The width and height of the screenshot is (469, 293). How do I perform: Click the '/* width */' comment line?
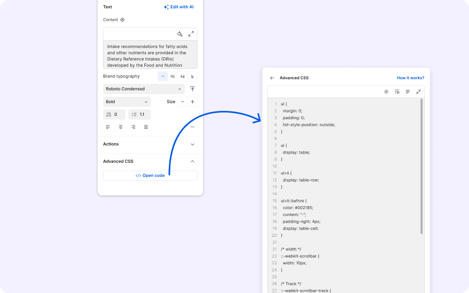(291, 249)
